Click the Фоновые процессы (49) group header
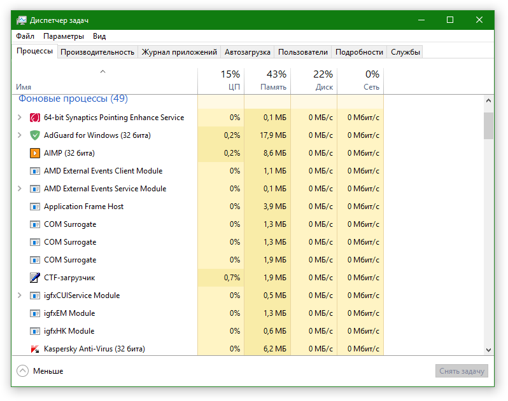The image size is (508, 401). tap(73, 99)
